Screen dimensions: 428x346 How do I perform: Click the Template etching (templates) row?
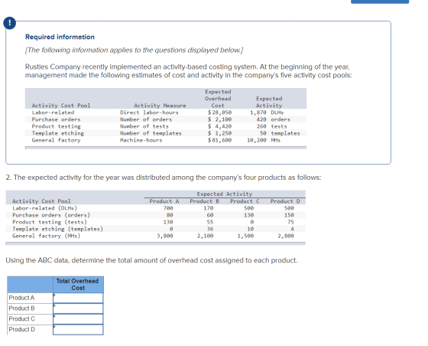click(x=155, y=229)
